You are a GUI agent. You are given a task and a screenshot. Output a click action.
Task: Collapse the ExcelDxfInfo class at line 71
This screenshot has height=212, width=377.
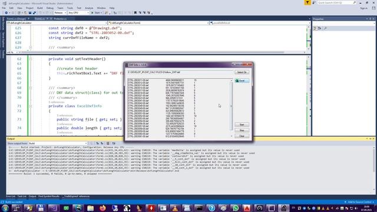tap(31, 106)
